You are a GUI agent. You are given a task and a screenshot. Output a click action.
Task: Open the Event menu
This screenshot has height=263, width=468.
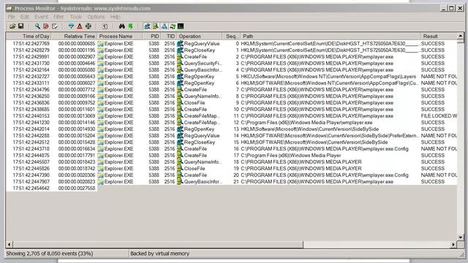[41, 17]
